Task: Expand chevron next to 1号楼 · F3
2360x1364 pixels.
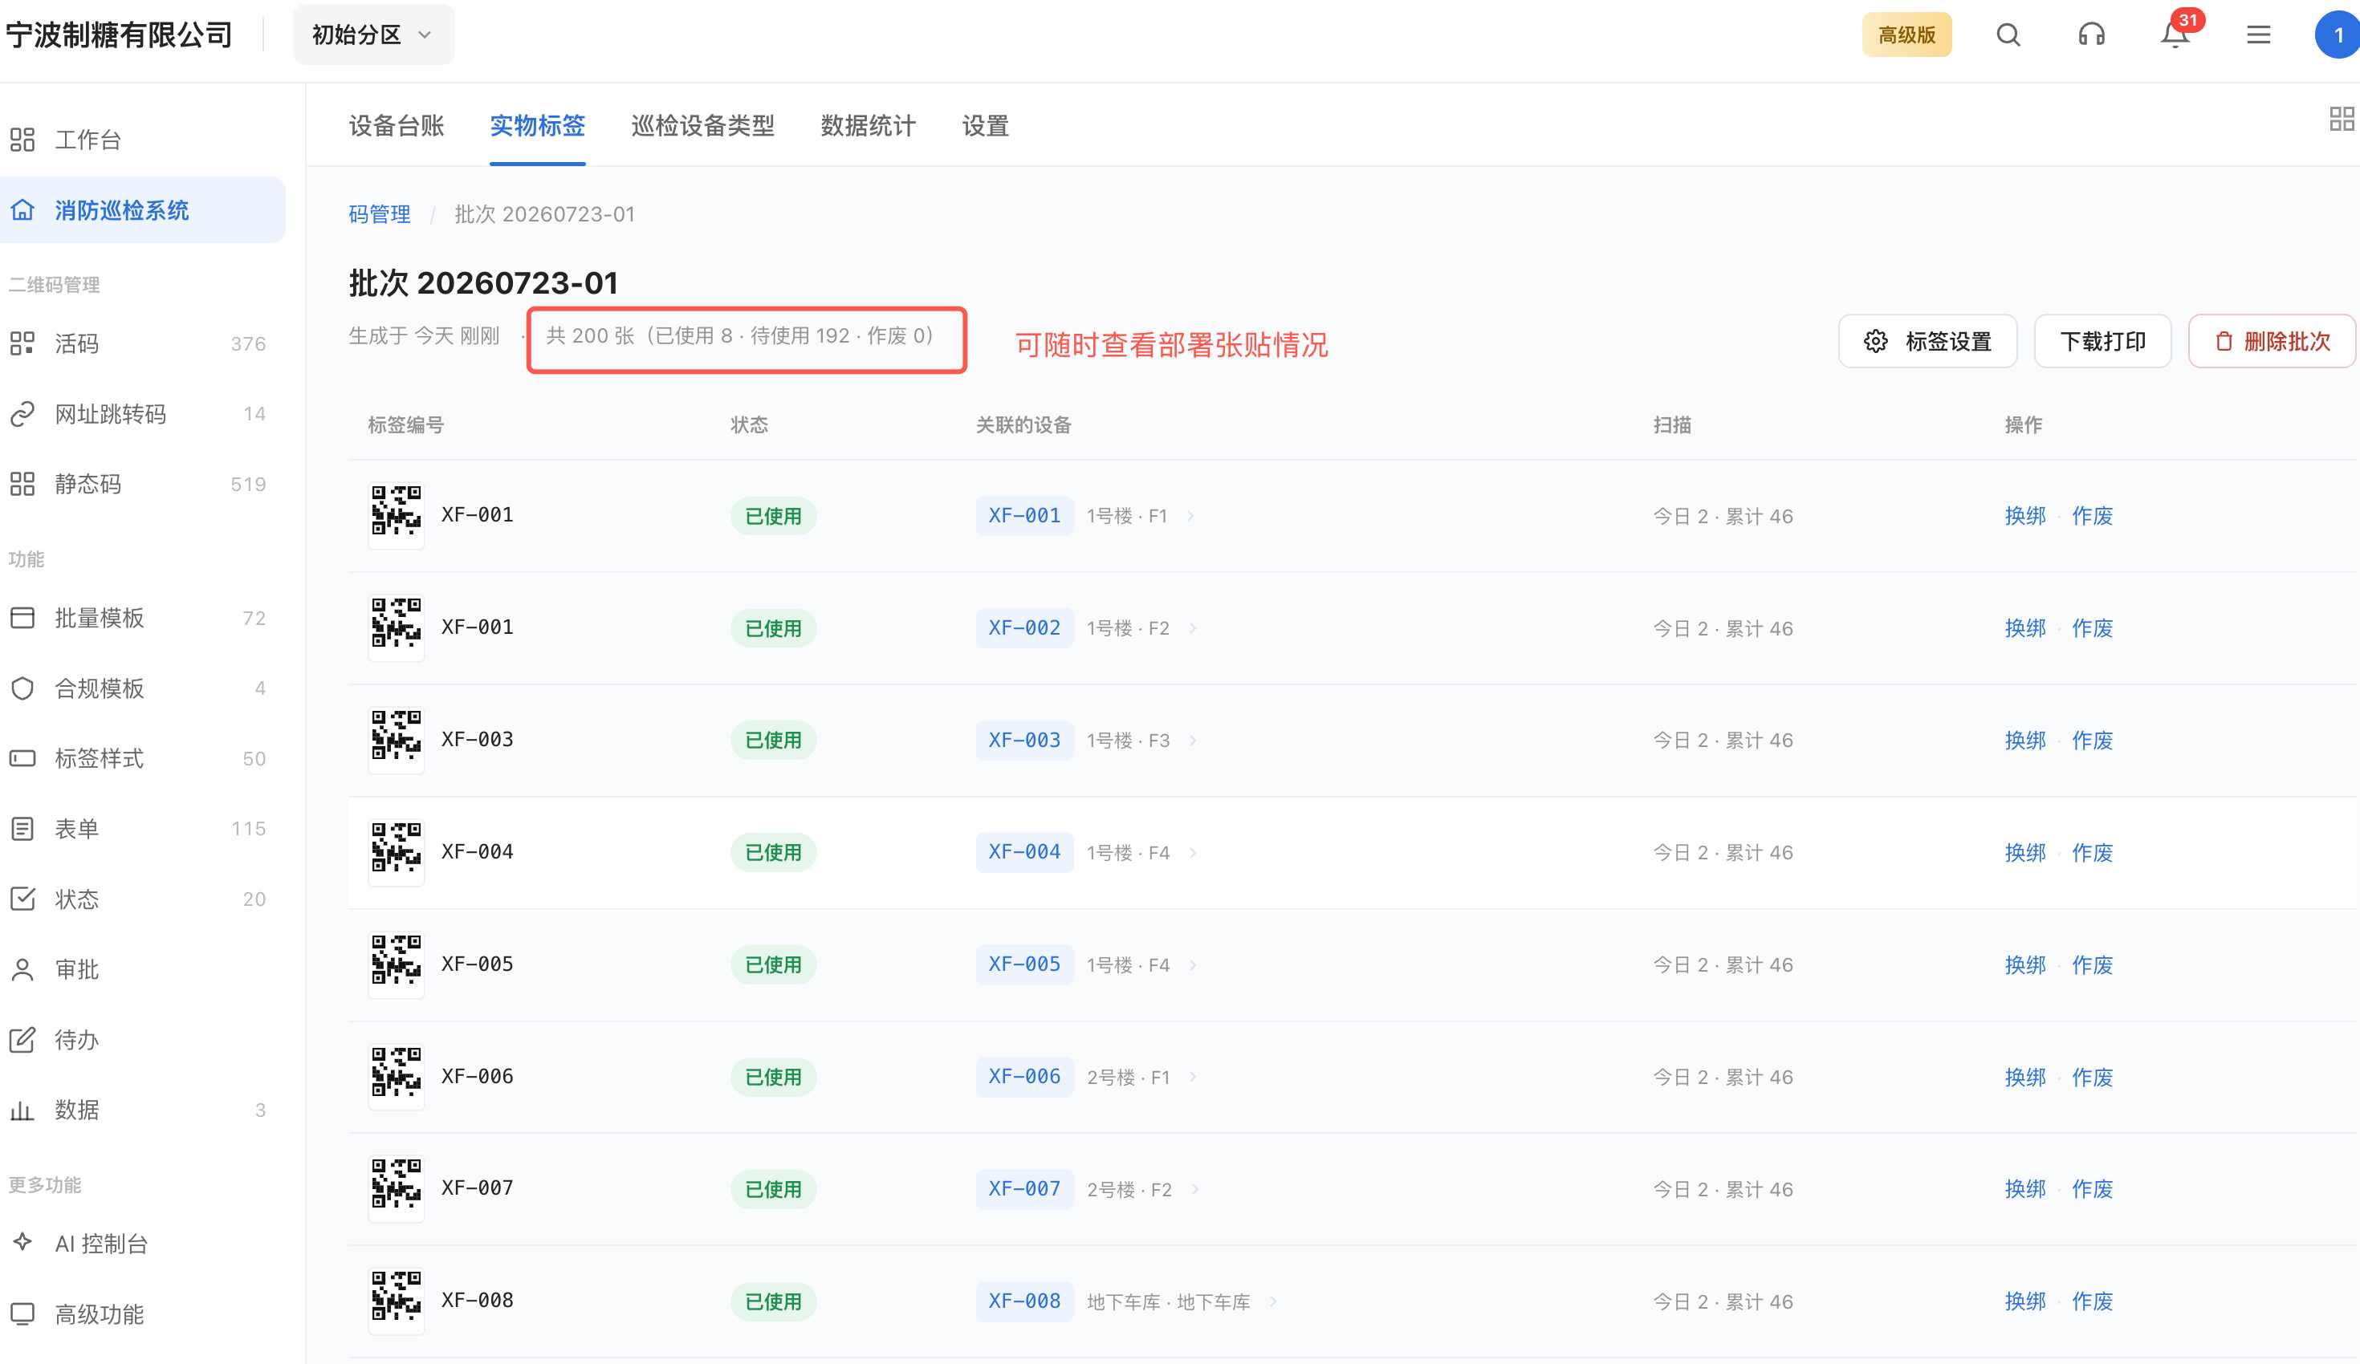Action: click(x=1193, y=741)
